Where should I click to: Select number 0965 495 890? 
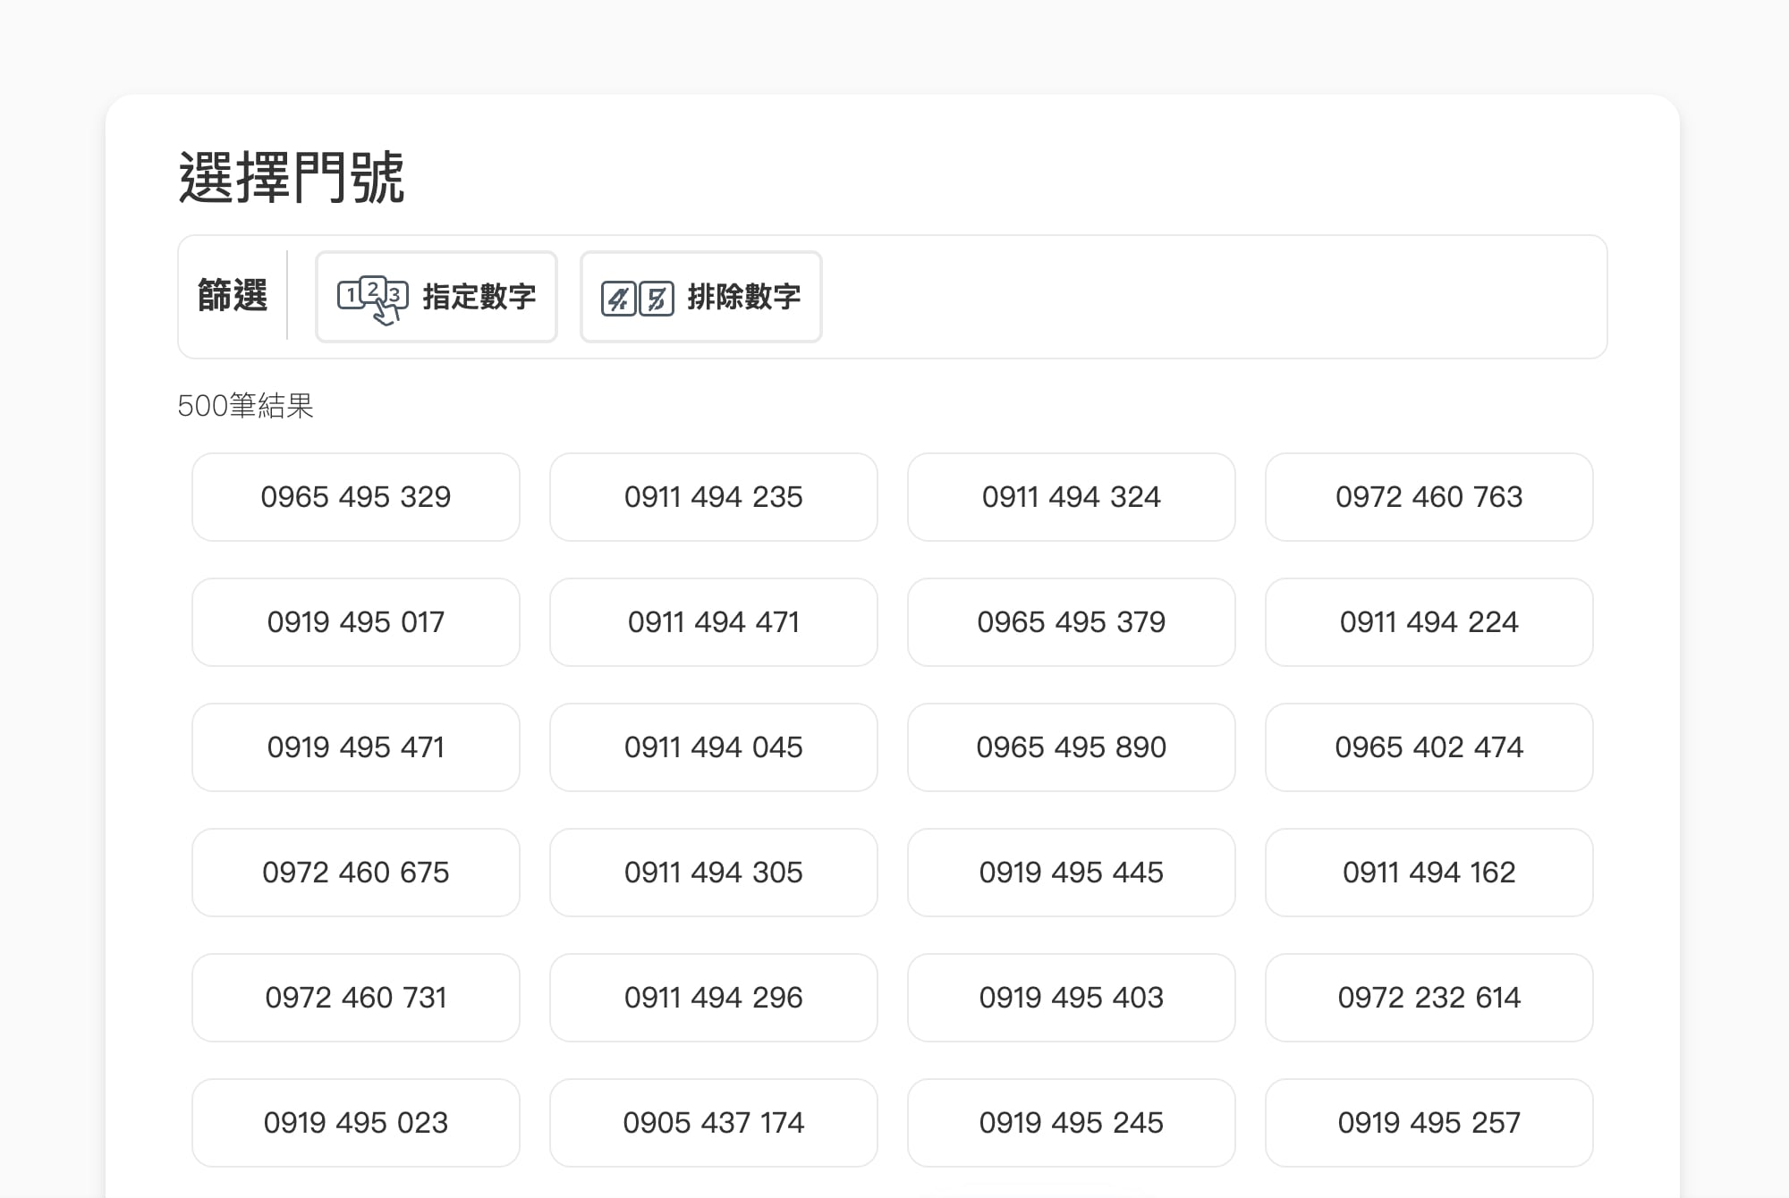tap(1072, 747)
